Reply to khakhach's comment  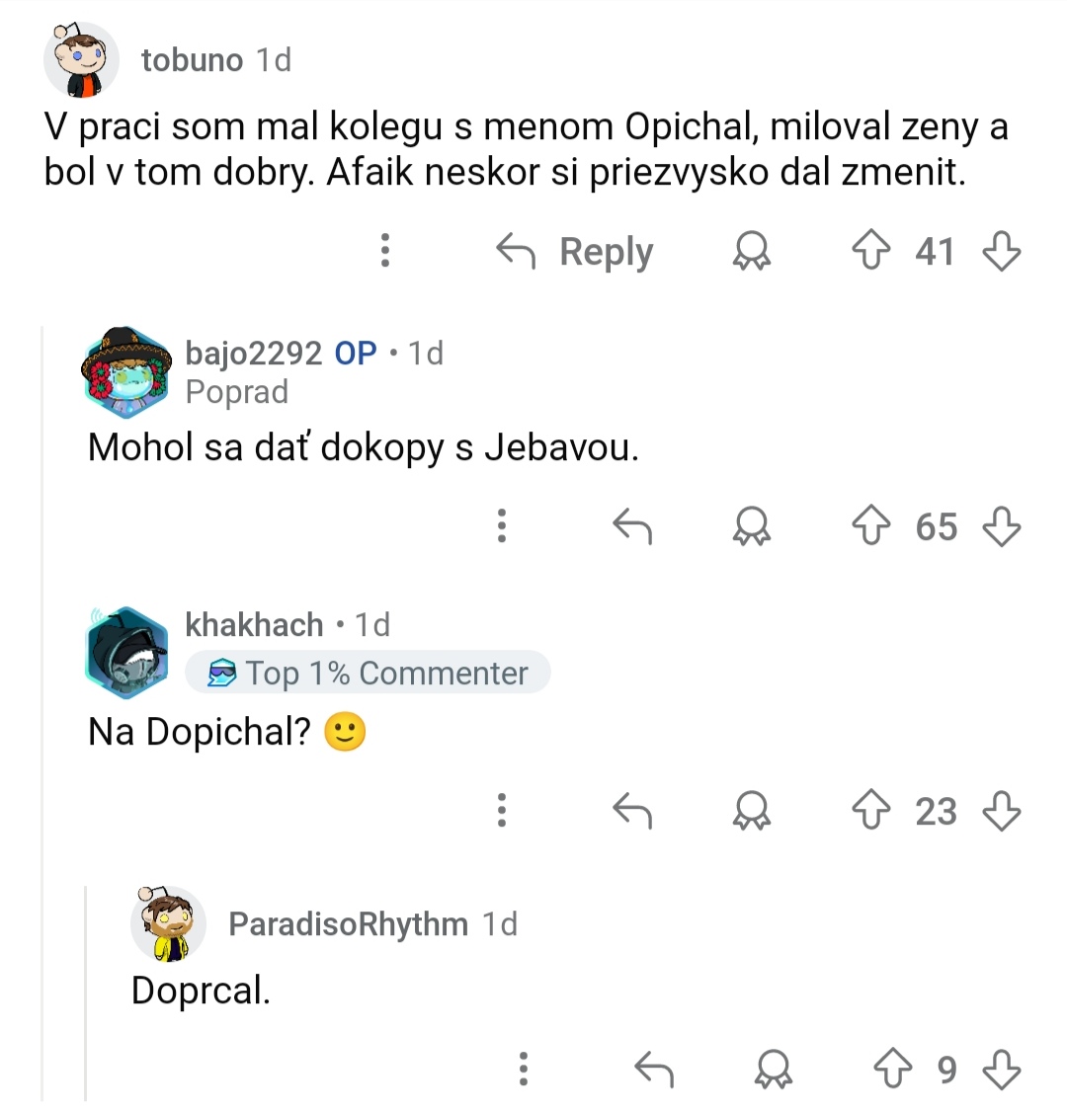pyautogui.click(x=632, y=811)
